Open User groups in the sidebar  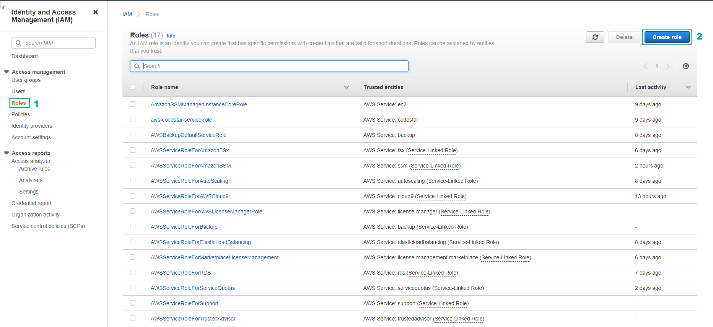pyautogui.click(x=26, y=80)
